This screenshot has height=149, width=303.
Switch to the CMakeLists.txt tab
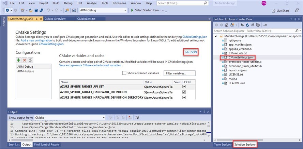tap(86, 19)
